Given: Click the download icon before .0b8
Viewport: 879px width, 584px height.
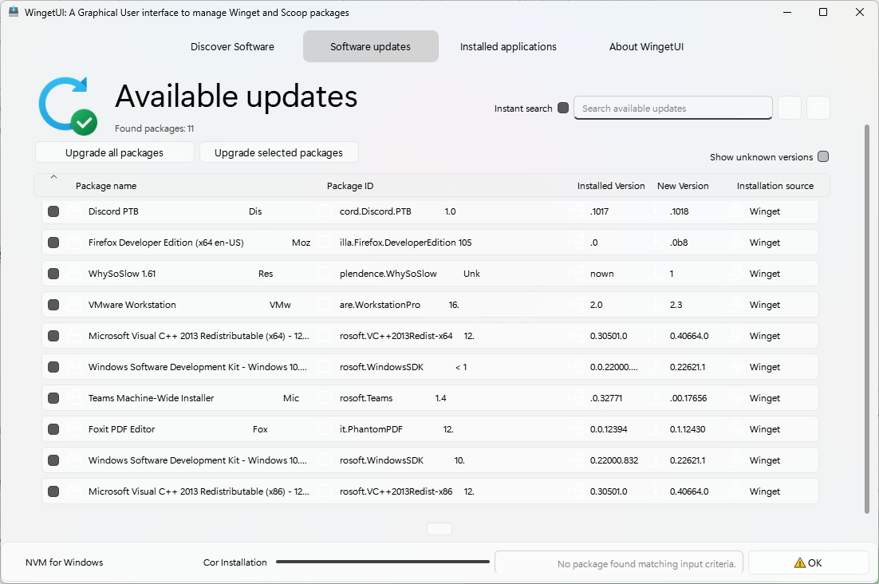Looking at the screenshot, I should point(656,243).
